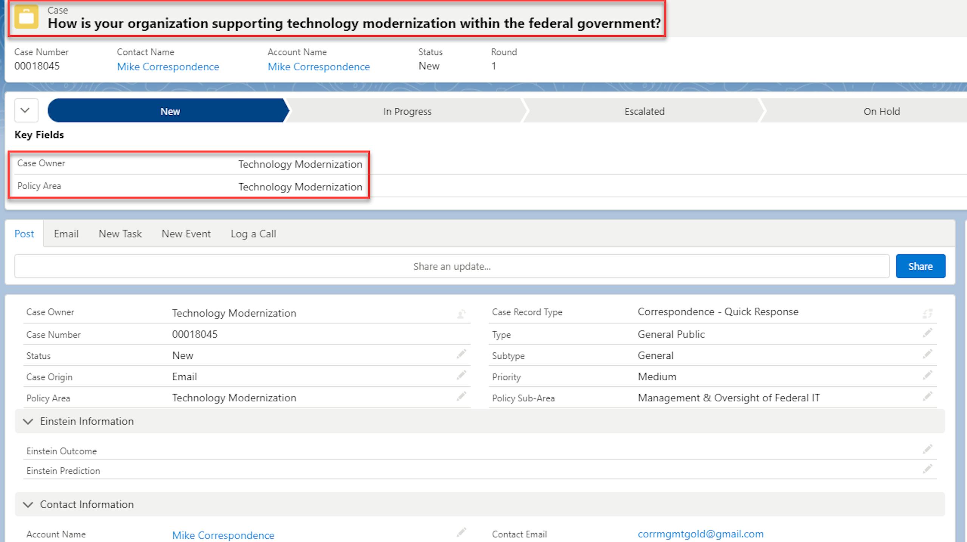The width and height of the screenshot is (967, 542).
Task: Click the change owner icon beside Case Owner
Action: tap(461, 314)
